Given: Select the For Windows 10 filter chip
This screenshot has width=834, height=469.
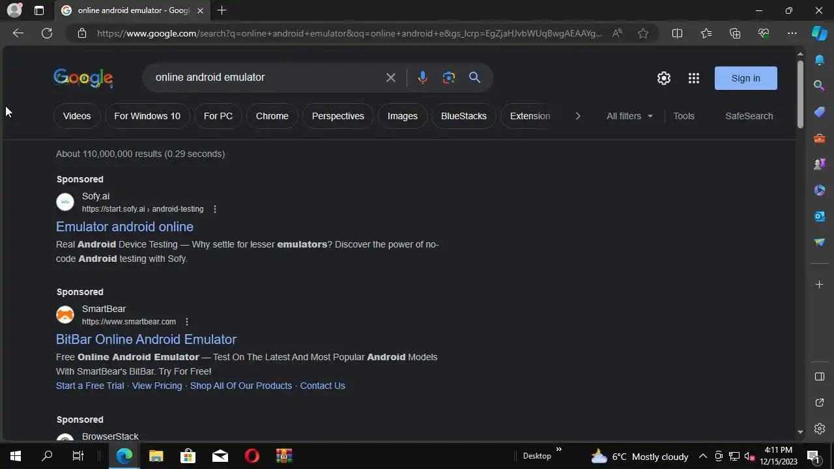Looking at the screenshot, I should coord(147,116).
